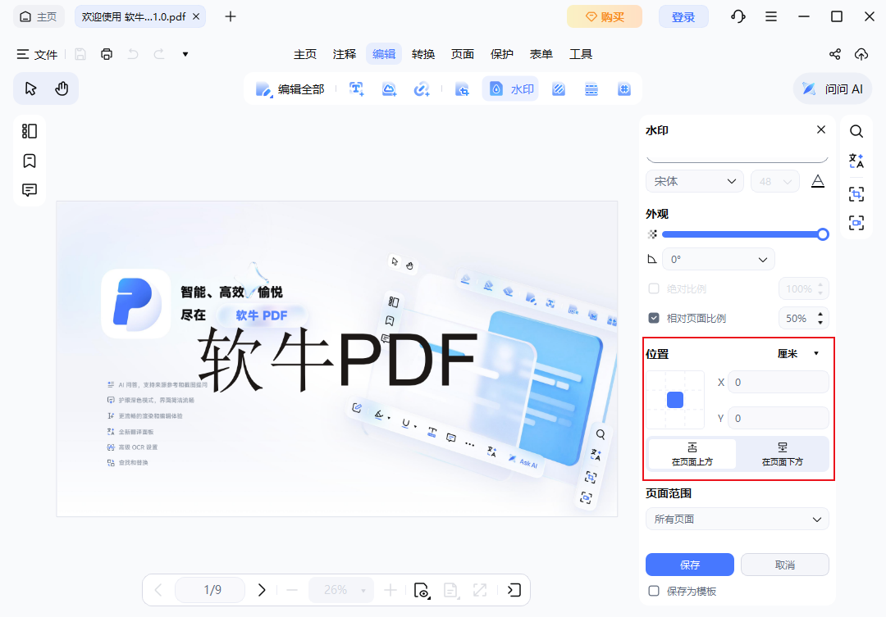This screenshot has width=886, height=617.
Task: Adjust the 50% relative scale stepper
Action: 820,318
